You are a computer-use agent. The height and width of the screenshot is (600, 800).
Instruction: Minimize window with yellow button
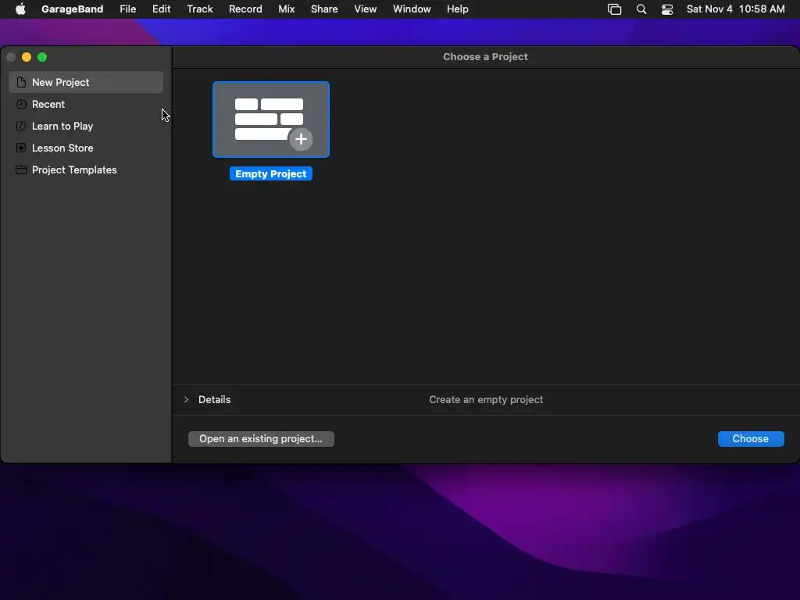pyautogui.click(x=27, y=57)
